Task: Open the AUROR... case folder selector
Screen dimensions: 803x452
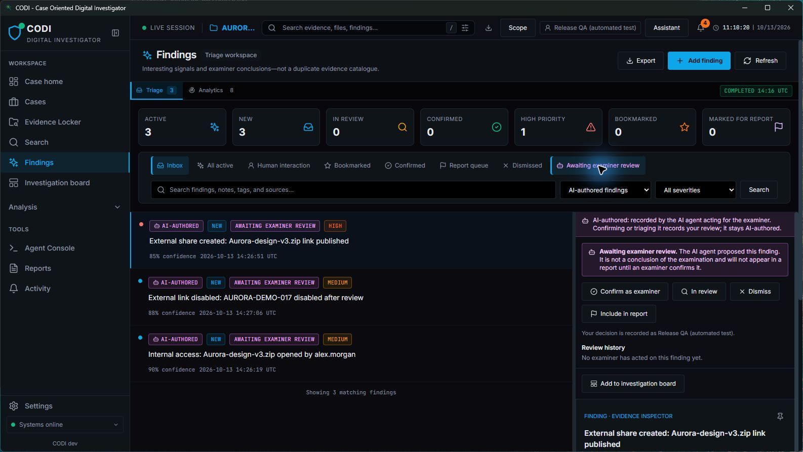Action: 232,28
